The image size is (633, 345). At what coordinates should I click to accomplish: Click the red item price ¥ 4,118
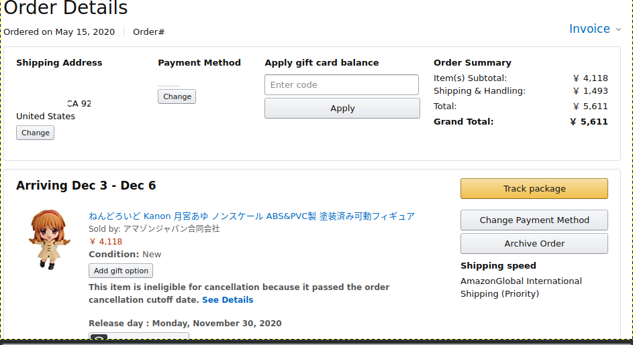tap(106, 241)
